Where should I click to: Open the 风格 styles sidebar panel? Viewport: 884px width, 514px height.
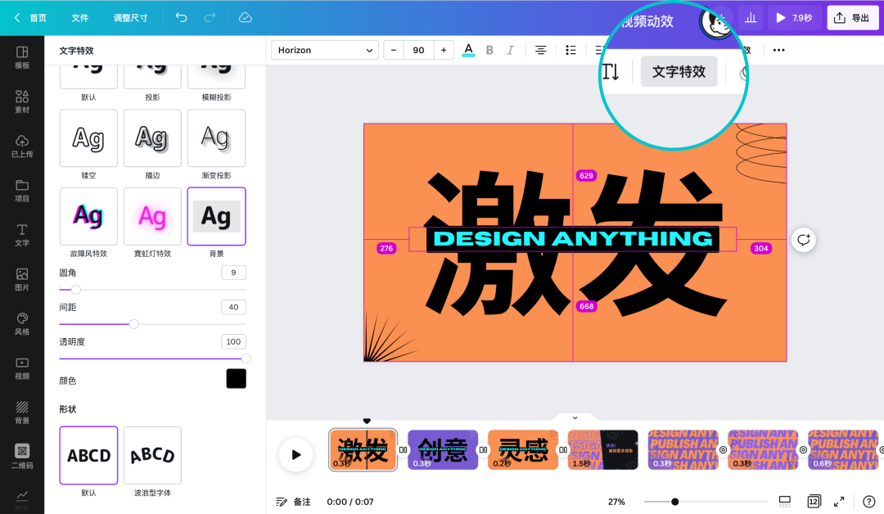point(22,324)
